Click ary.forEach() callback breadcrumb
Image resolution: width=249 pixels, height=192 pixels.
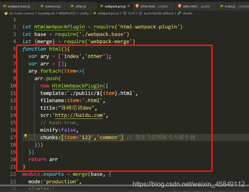tap(158, 13)
